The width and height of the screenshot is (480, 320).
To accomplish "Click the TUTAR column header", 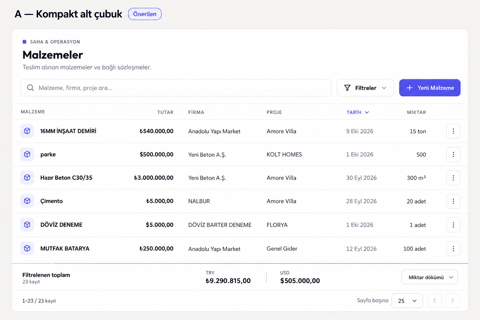I will pos(165,112).
